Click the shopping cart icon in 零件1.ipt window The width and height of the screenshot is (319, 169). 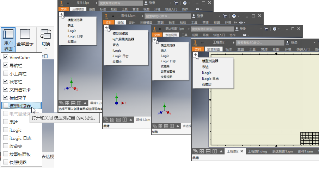coord(176,3)
